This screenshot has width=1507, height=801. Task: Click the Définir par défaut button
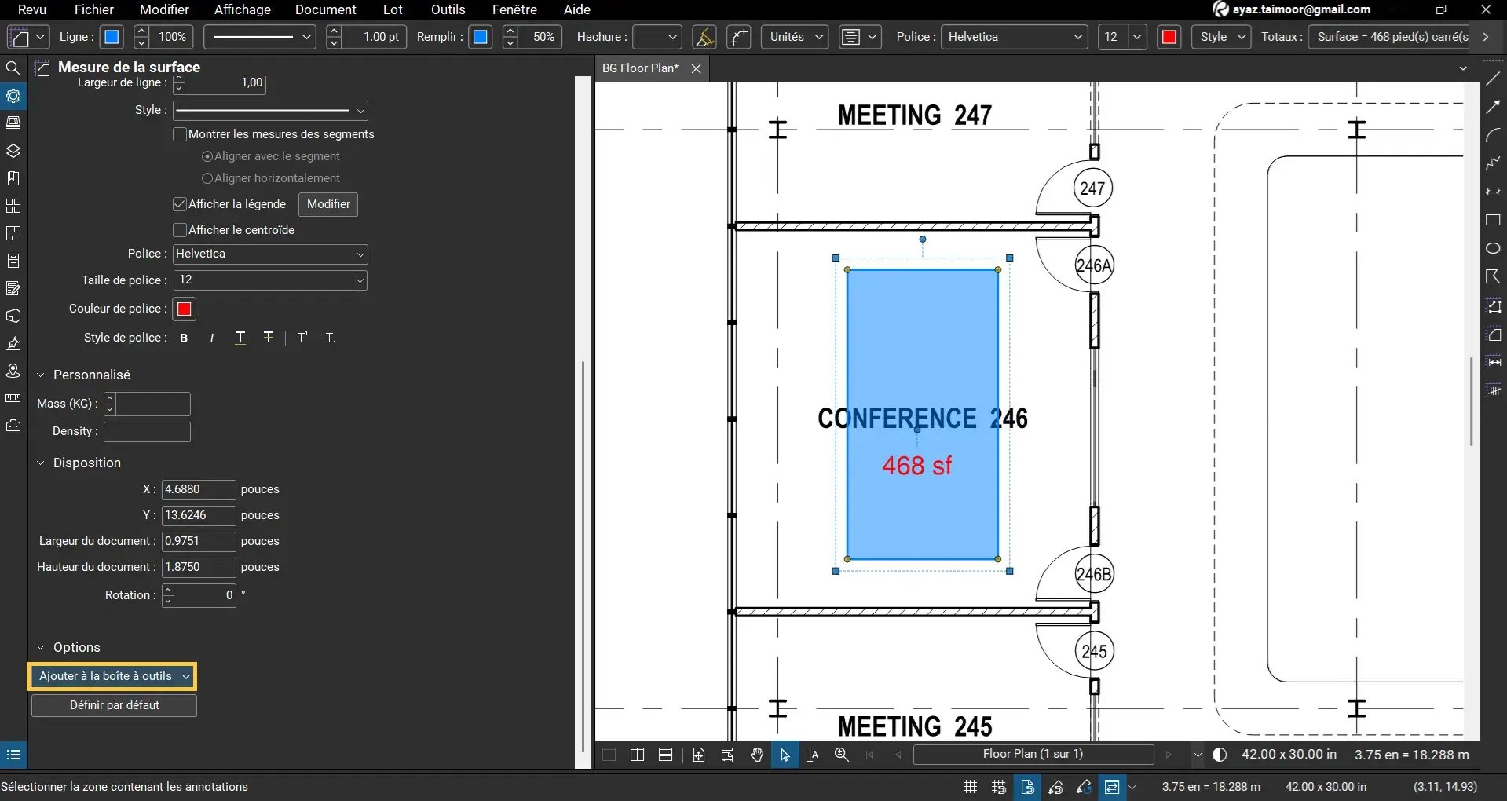coord(114,705)
